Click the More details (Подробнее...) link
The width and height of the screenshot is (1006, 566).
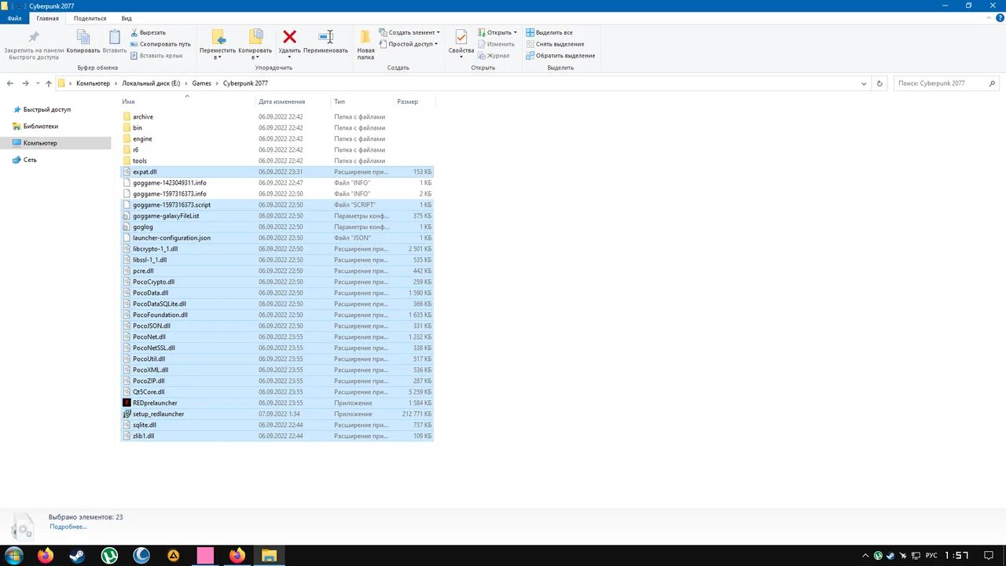click(68, 527)
